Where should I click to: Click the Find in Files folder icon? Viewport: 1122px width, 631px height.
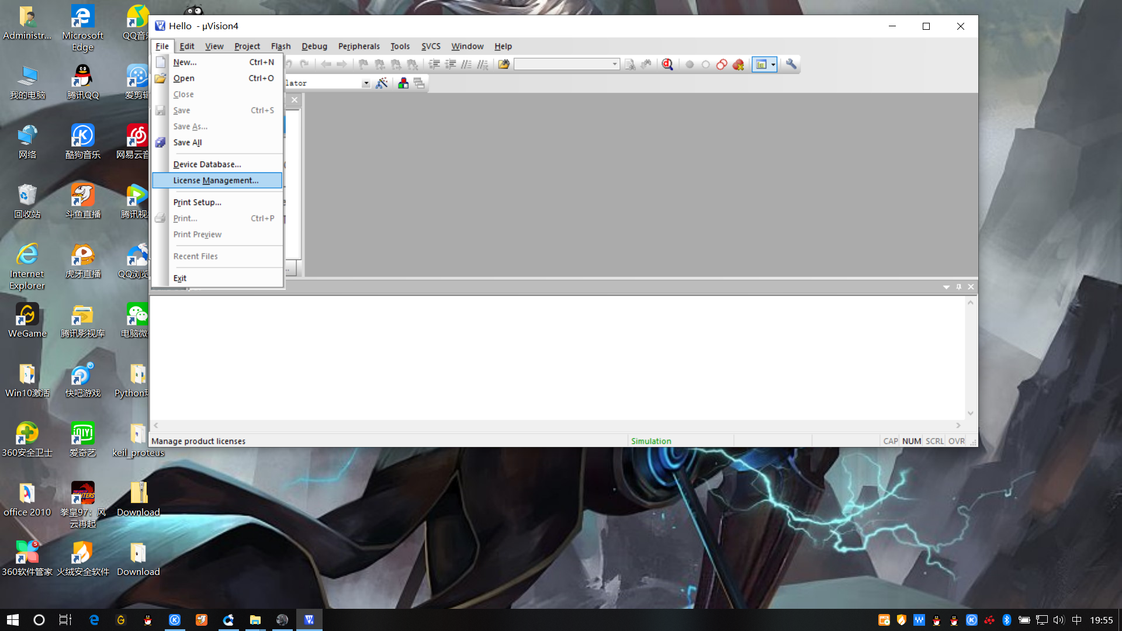tap(504, 64)
